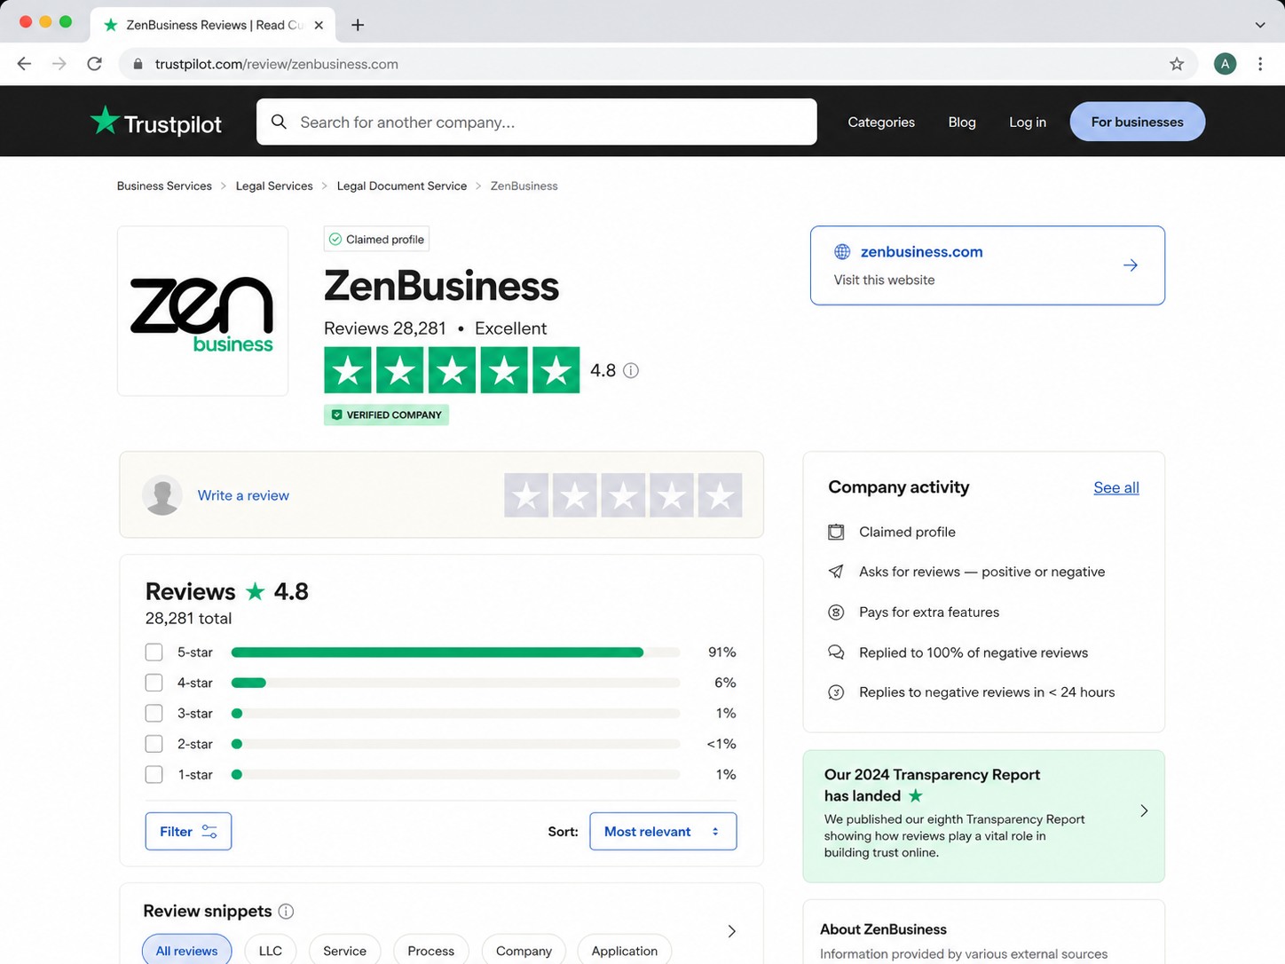Image resolution: width=1285 pixels, height=964 pixels.
Task: Select the Company snippet chip
Action: coord(524,951)
